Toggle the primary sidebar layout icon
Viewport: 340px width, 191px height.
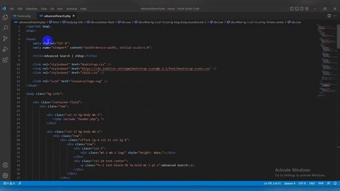[292, 8]
